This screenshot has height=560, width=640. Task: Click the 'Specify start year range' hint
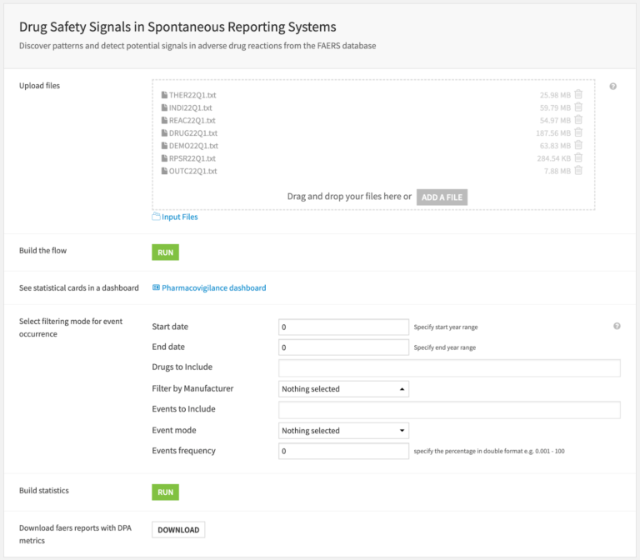(446, 327)
